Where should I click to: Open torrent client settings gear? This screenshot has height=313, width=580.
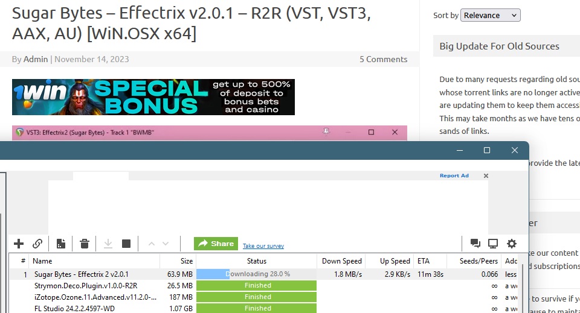(512, 243)
